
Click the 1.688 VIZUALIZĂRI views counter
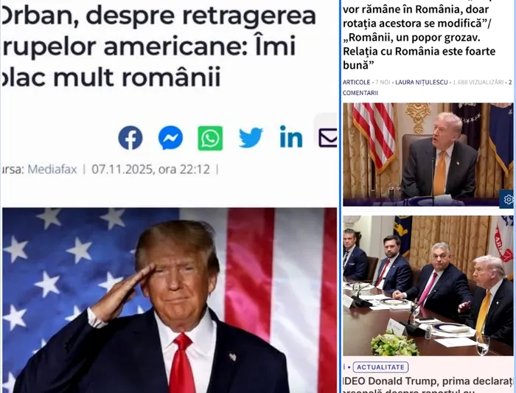click(478, 83)
